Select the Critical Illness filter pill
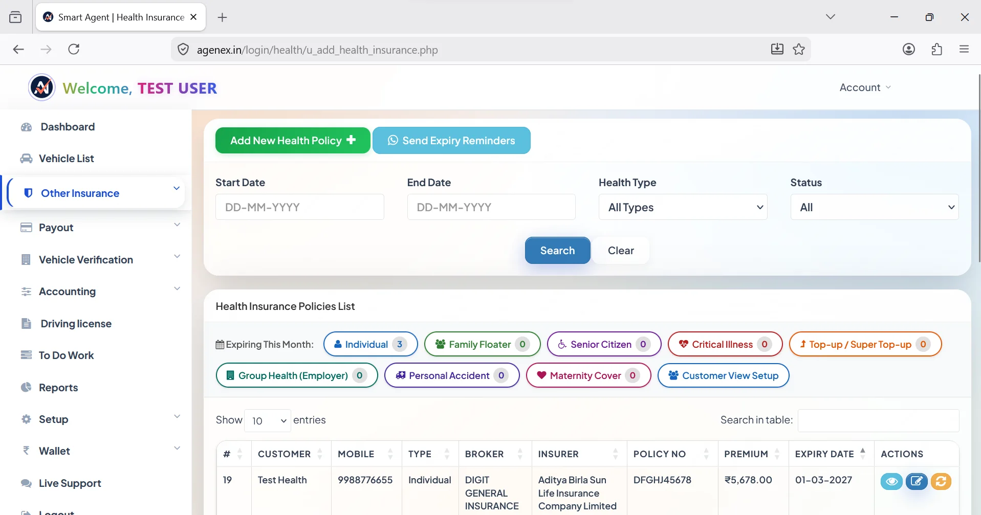The height and width of the screenshot is (515, 981). (725, 344)
